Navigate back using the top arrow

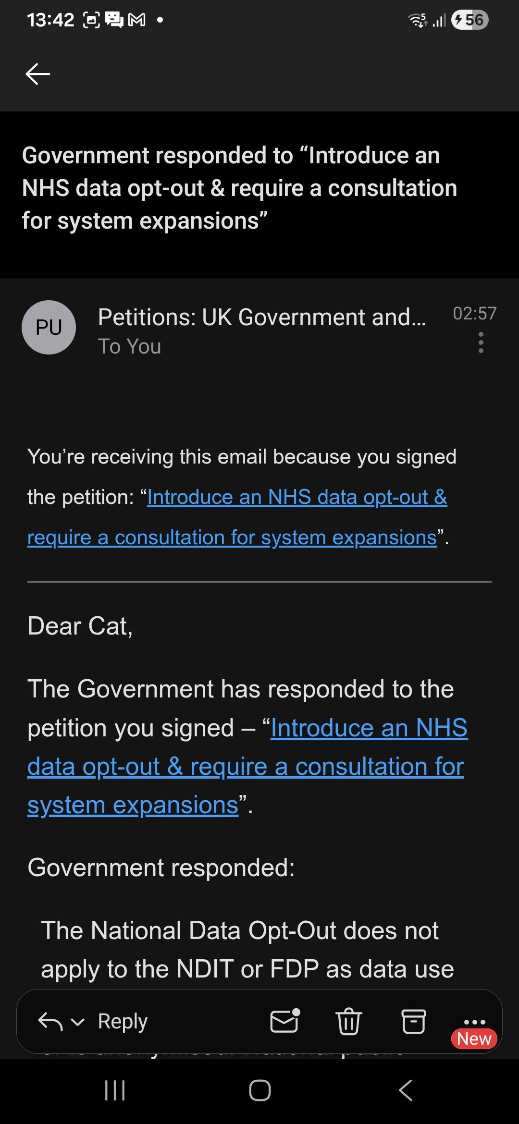(38, 73)
